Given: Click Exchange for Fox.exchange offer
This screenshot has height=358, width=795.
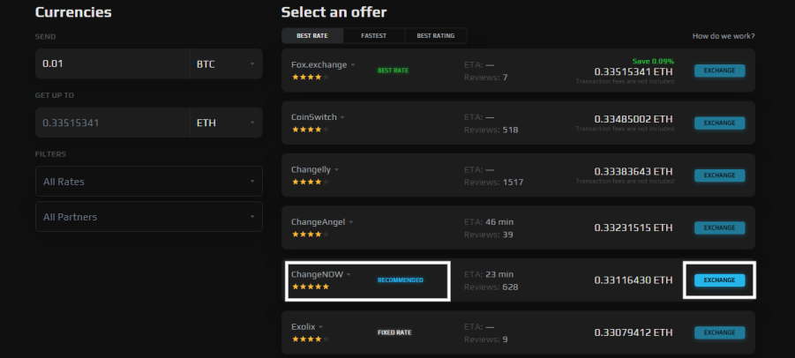Looking at the screenshot, I should (x=719, y=71).
